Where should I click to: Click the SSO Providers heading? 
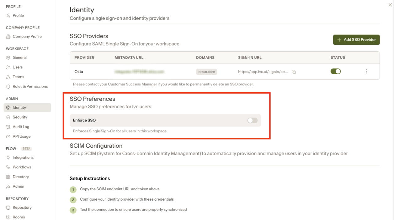[89, 36]
